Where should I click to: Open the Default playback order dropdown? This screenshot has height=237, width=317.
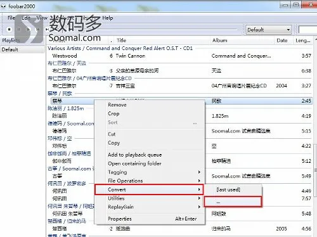[268, 30]
